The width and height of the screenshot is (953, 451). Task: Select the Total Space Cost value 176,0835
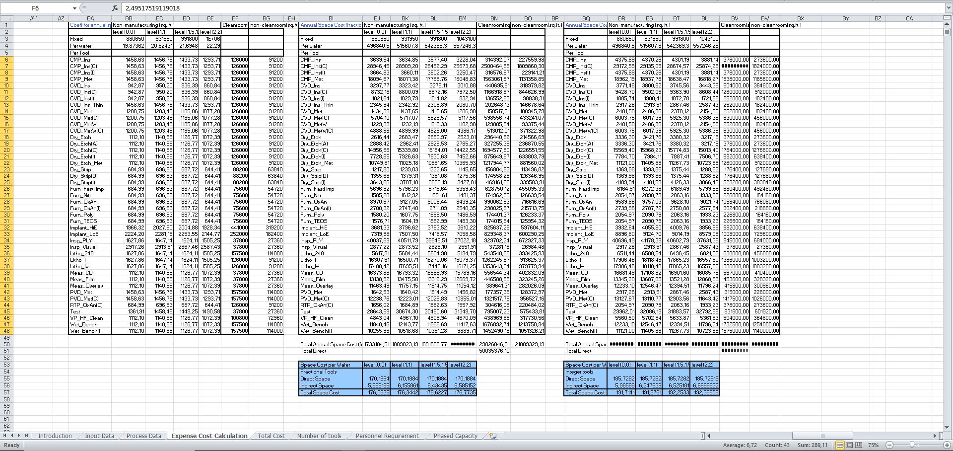(x=377, y=392)
